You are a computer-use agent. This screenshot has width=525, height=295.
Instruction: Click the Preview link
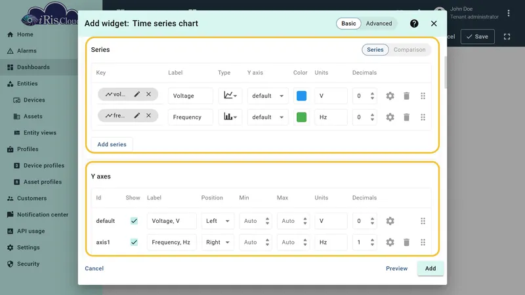coord(396,268)
